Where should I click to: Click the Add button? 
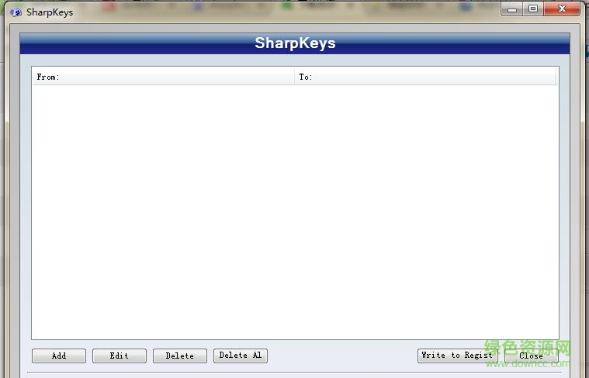[59, 356]
